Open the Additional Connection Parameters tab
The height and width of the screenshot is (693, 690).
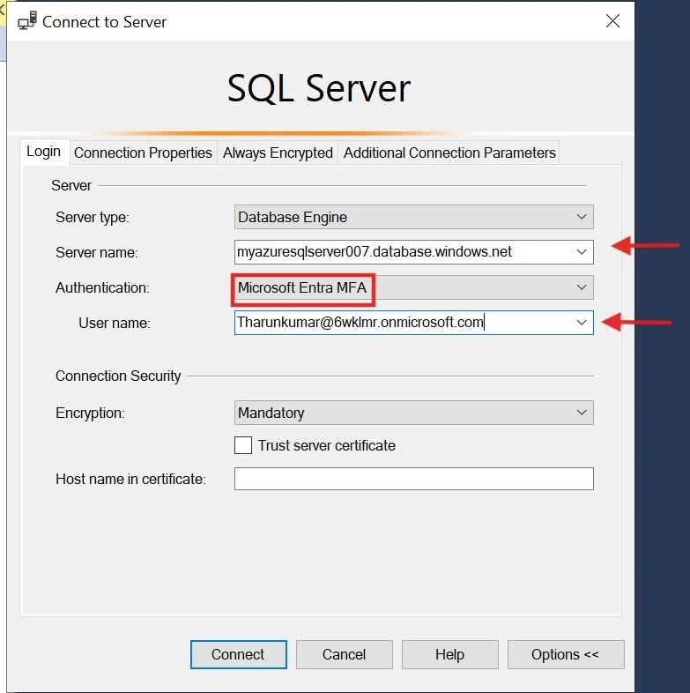(449, 153)
